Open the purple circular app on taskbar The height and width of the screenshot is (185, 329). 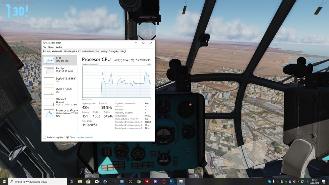pyautogui.click(x=156, y=181)
